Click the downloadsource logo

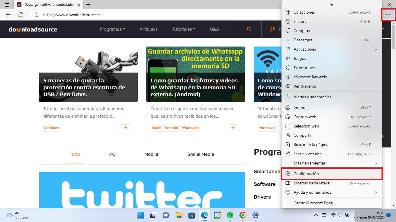pos(33,29)
